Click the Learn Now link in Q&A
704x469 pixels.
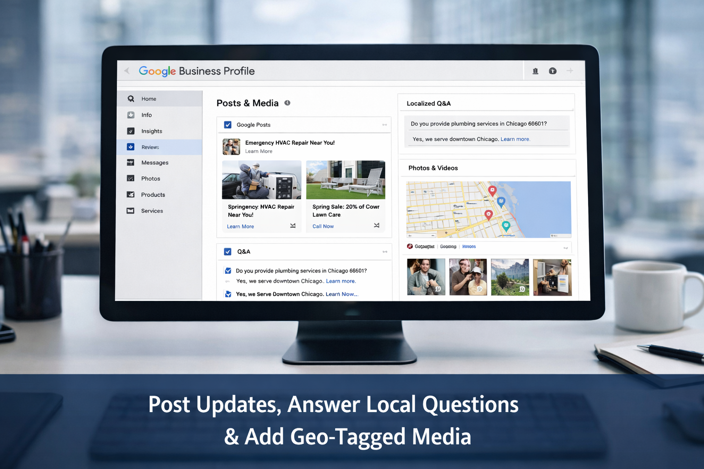pyautogui.click(x=341, y=294)
